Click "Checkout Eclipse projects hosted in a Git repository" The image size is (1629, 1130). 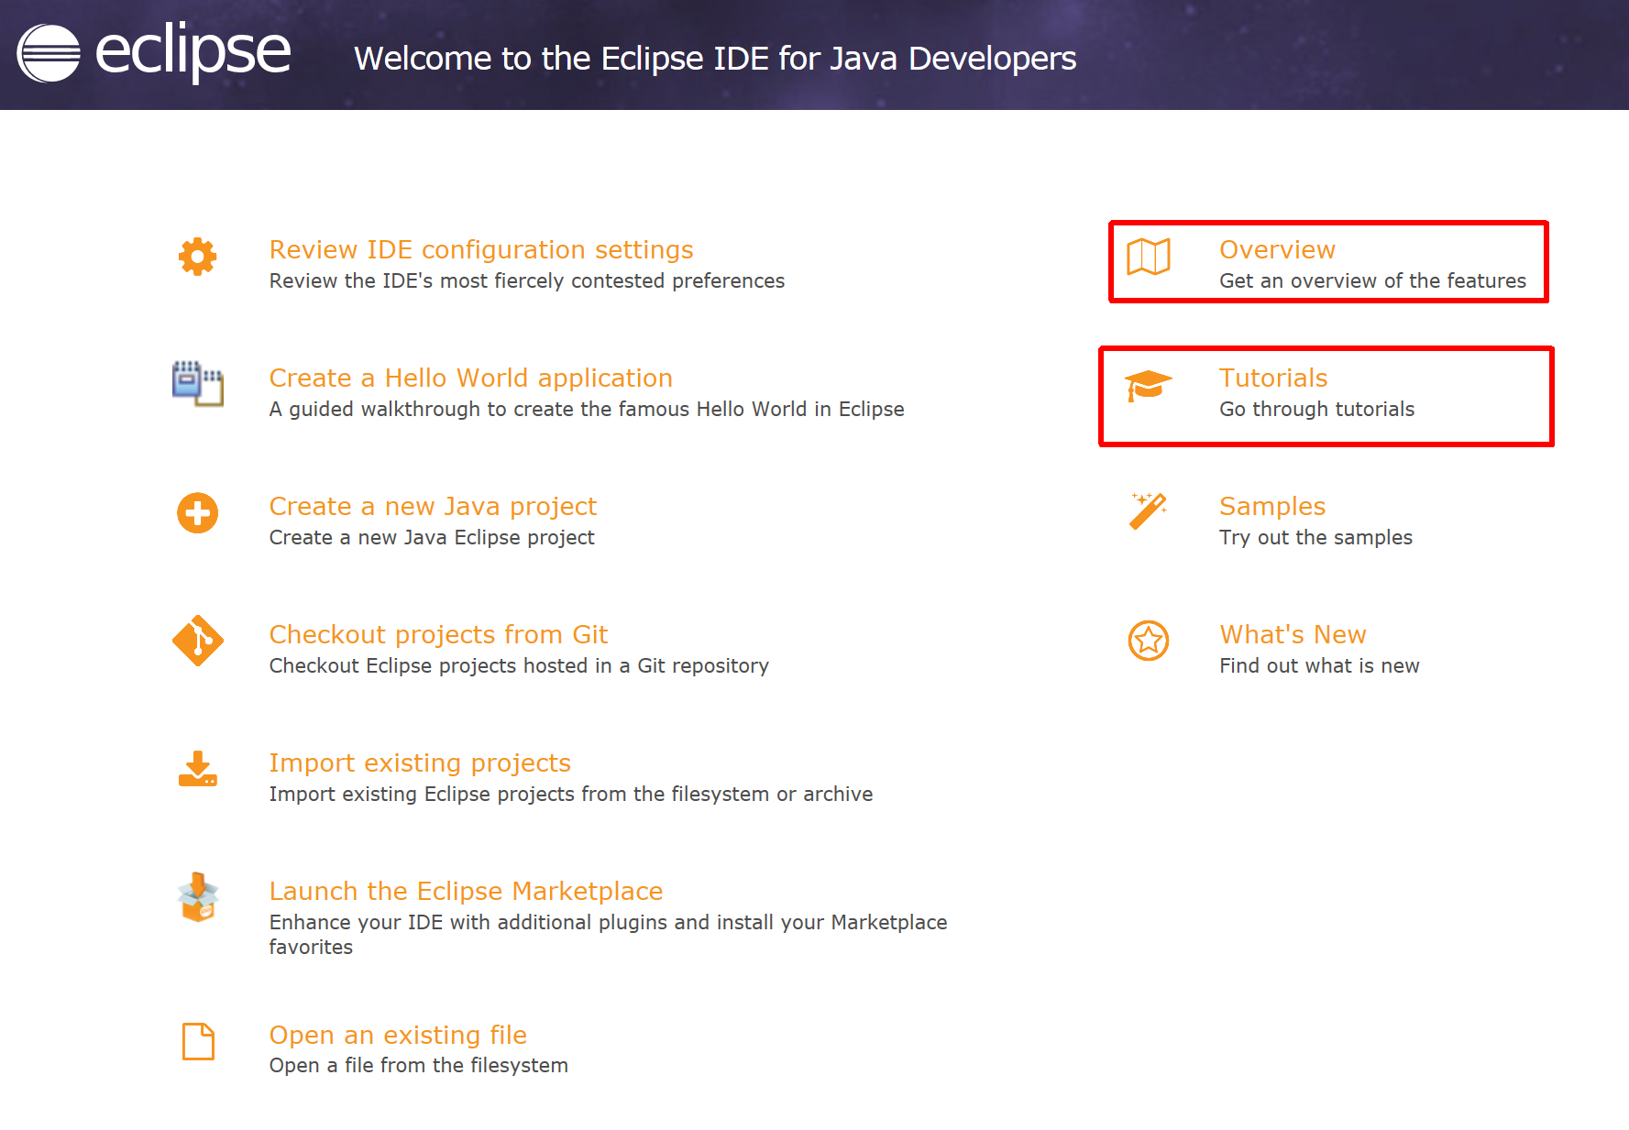click(519, 665)
